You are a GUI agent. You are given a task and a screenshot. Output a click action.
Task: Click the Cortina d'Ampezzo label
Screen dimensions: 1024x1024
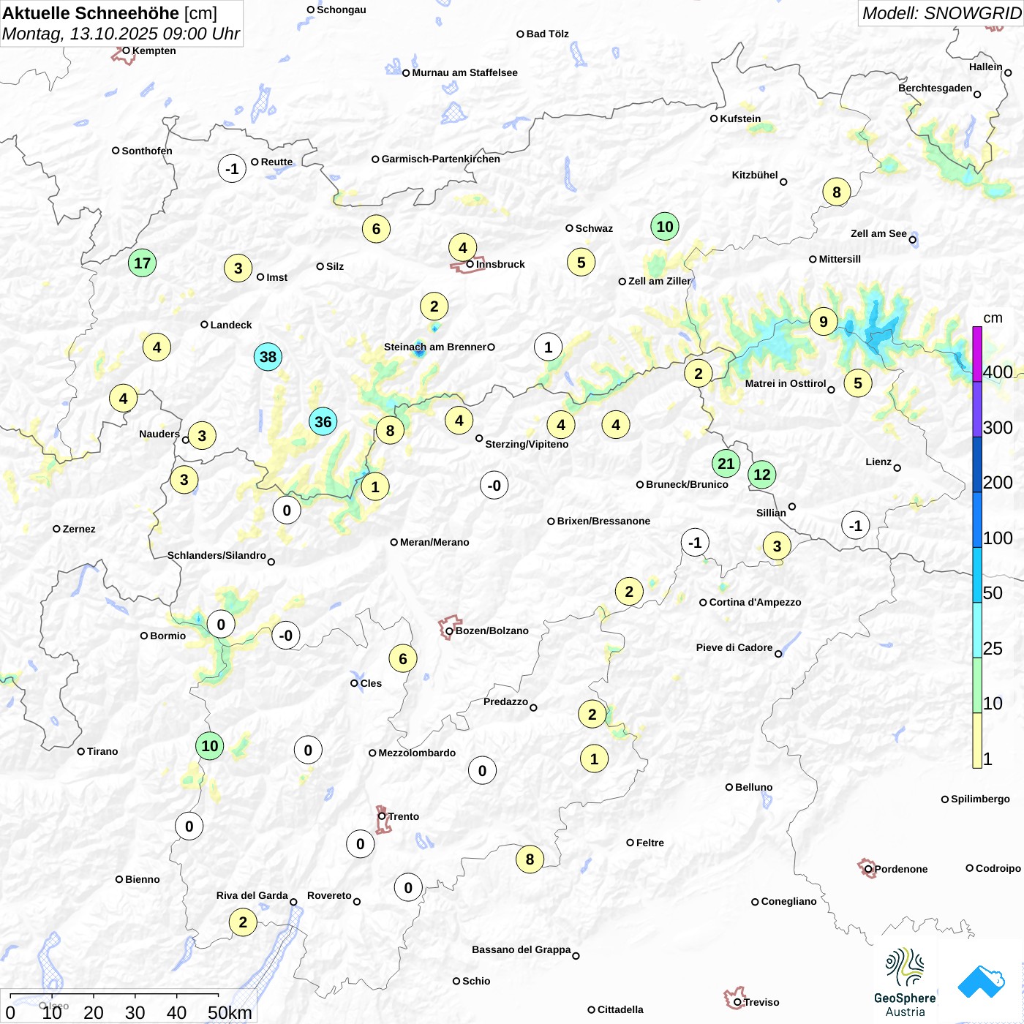click(x=755, y=602)
